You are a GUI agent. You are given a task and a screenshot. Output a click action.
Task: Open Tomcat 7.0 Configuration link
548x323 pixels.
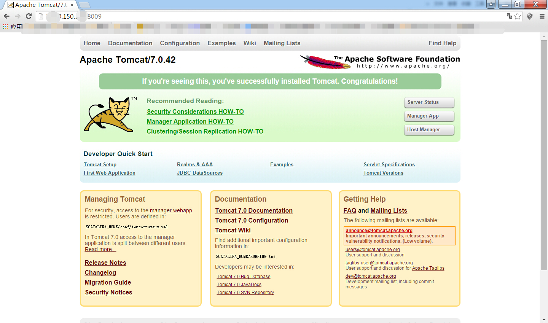(252, 220)
